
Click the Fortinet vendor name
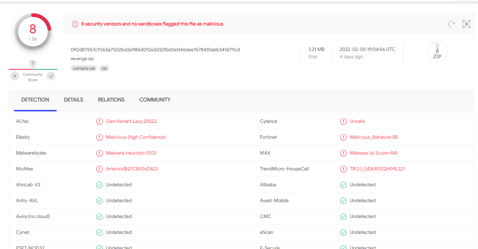269,137
